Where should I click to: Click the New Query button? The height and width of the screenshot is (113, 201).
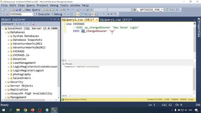coord(31,10)
